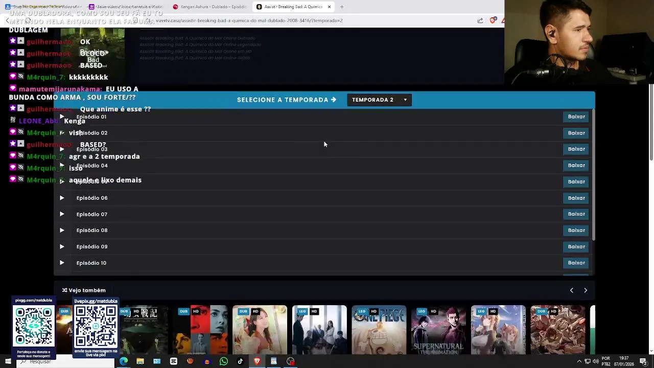Switch to Brave browser in taskbar
Image resolution: width=654 pixels, height=368 pixels.
[x=257, y=361]
